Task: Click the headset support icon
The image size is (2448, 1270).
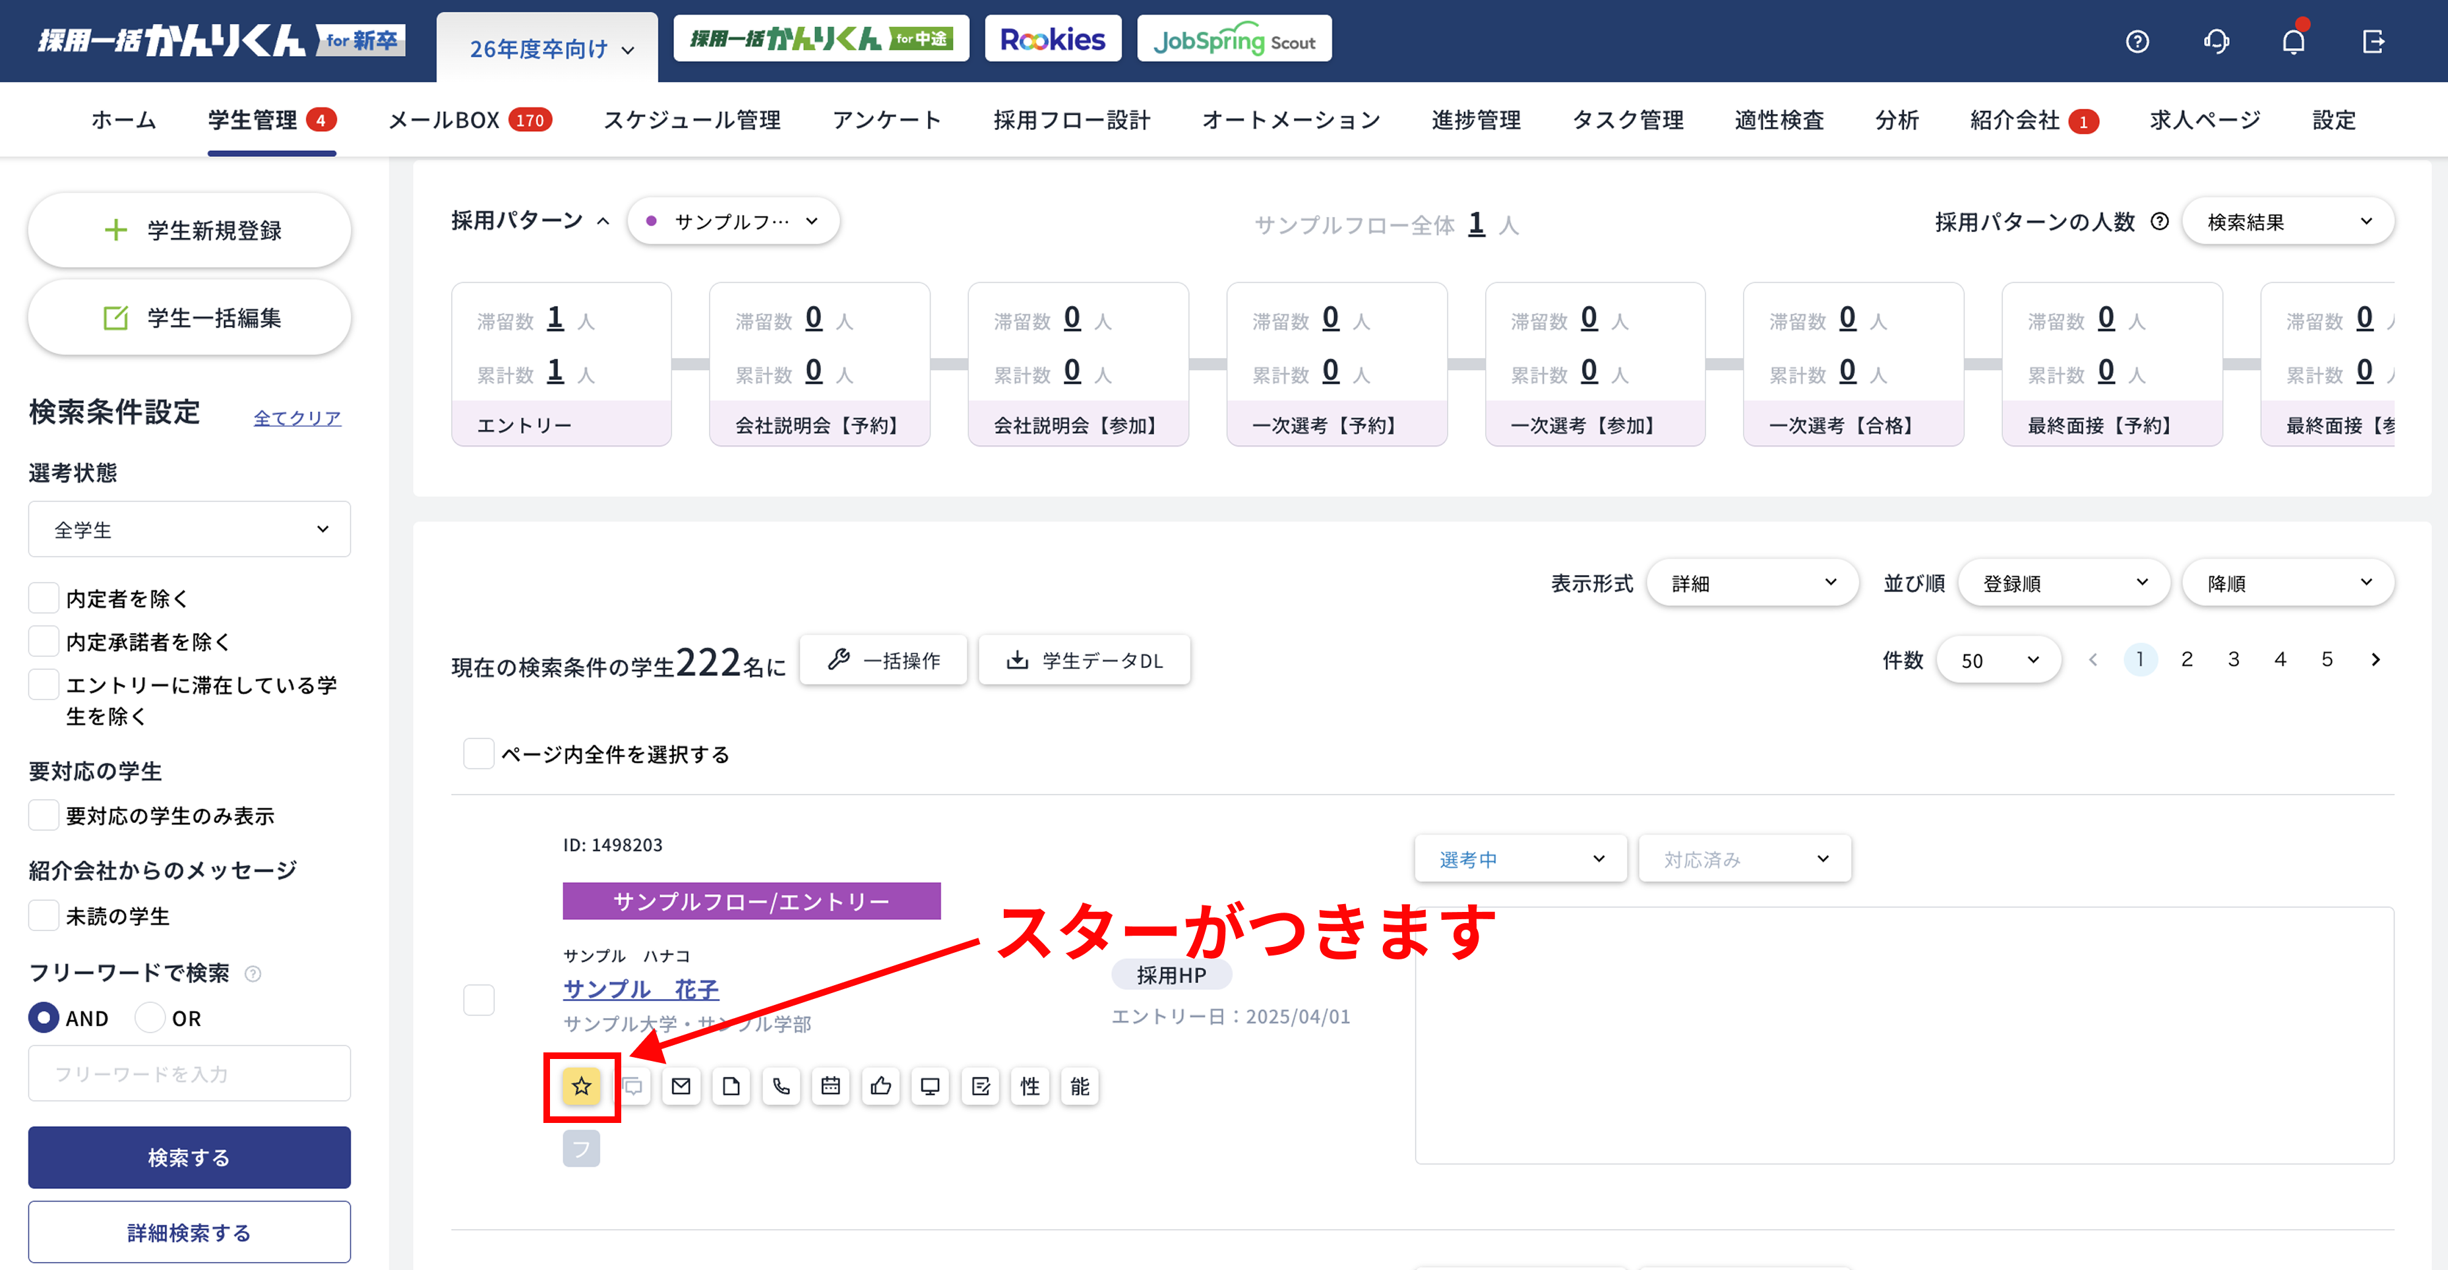Action: (2216, 41)
